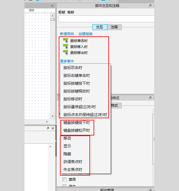
Task: Click the 鼠标移出时 event icon
Action: tap(66, 53)
